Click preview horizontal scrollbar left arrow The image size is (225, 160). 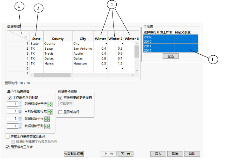(32, 75)
